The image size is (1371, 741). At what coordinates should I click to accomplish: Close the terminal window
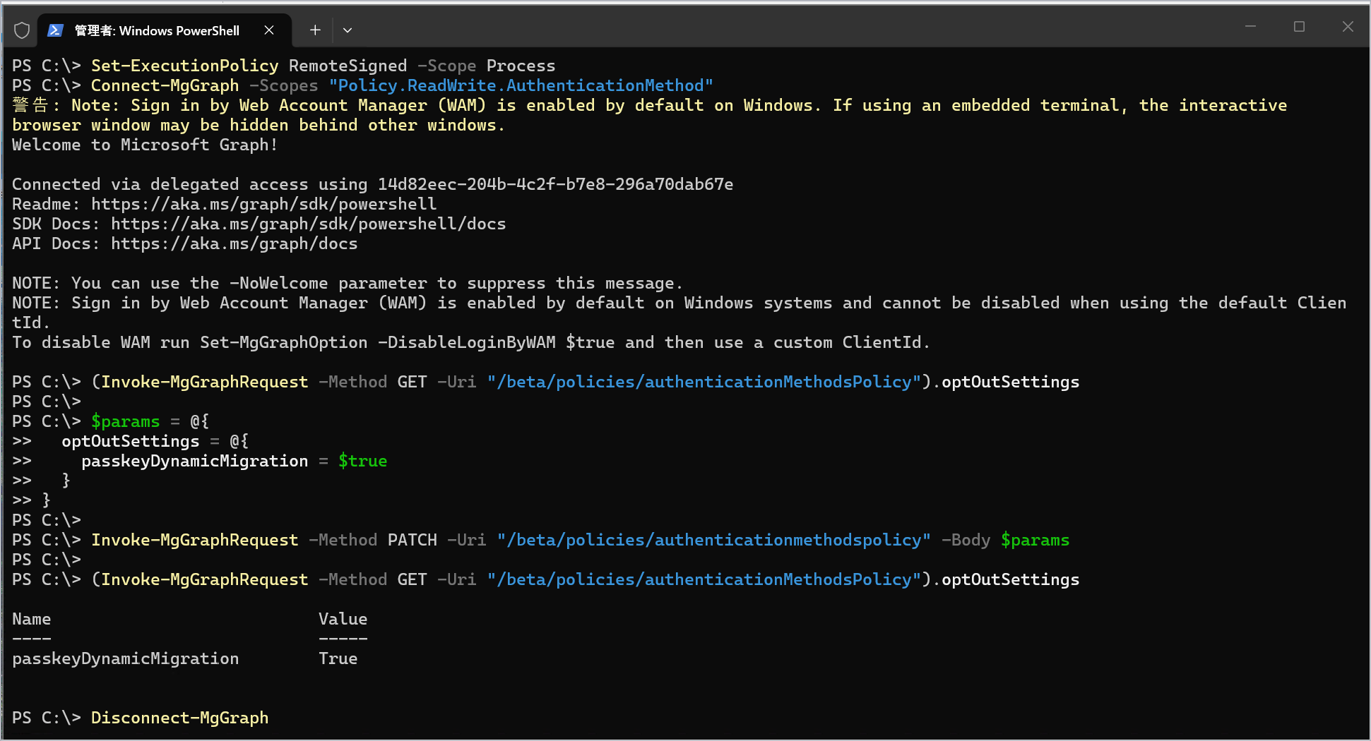pos(1348,26)
